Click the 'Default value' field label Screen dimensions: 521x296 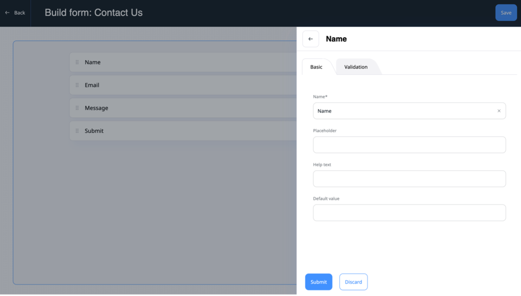(326, 199)
